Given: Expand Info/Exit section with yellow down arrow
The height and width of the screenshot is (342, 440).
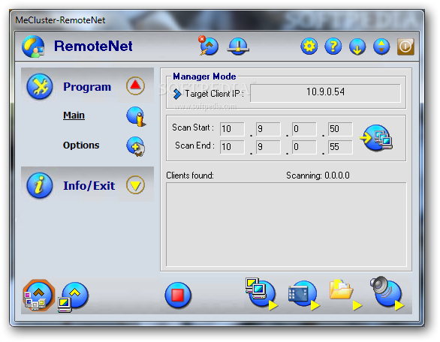Looking at the screenshot, I should point(135,185).
